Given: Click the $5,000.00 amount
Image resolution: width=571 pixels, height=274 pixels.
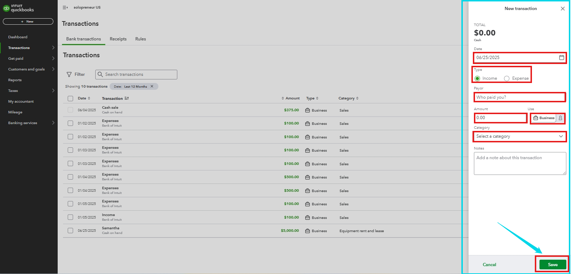Looking at the screenshot, I should (290, 231).
